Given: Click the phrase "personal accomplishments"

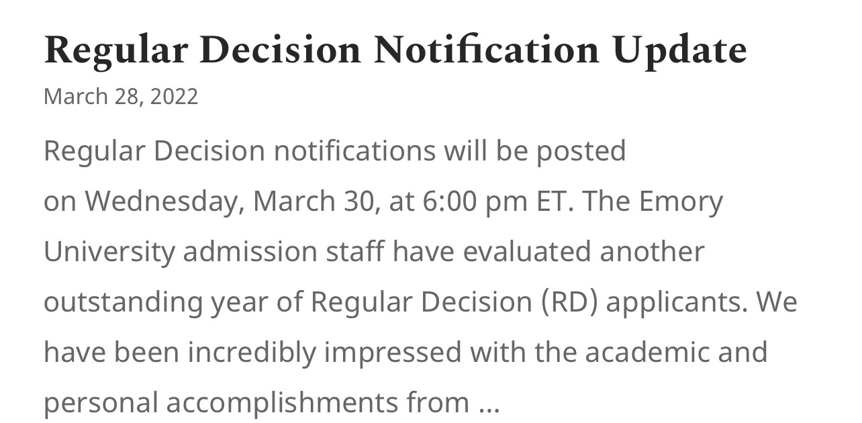Looking at the screenshot, I should coord(221,404).
